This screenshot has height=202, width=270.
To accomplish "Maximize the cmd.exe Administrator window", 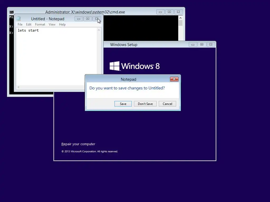I will (170, 12).
